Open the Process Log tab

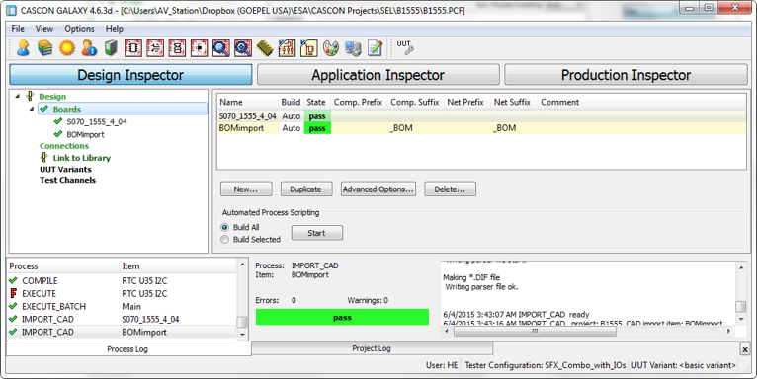click(127, 348)
